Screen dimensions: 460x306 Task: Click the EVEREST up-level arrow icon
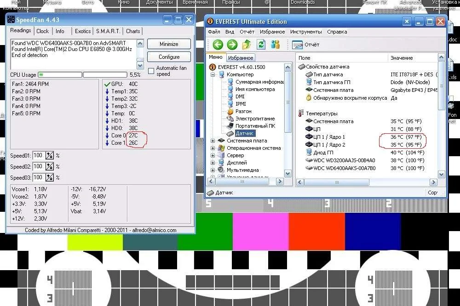click(247, 45)
